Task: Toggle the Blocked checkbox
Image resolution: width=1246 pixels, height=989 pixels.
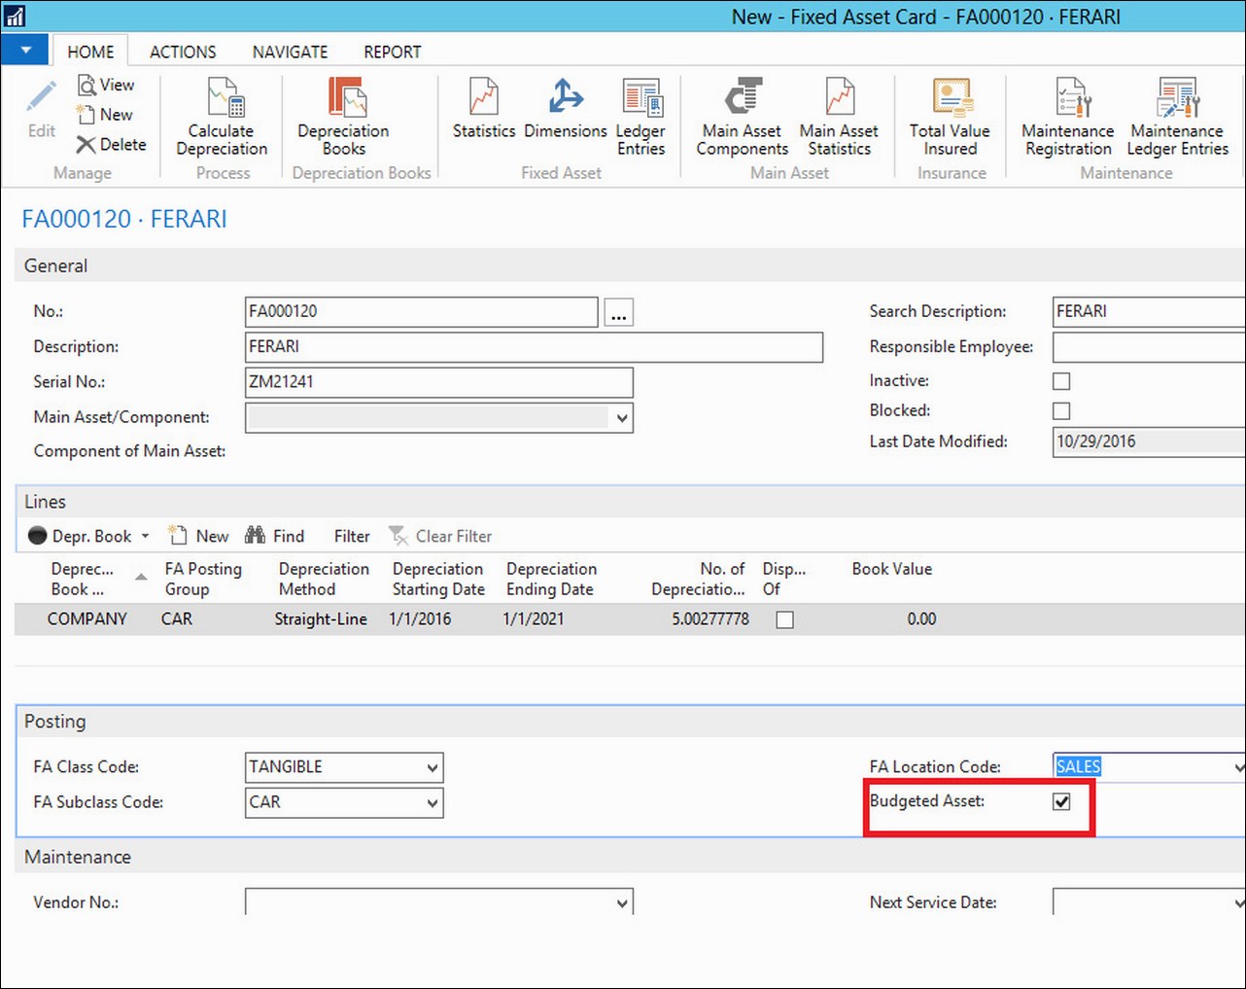Action: point(1061,410)
